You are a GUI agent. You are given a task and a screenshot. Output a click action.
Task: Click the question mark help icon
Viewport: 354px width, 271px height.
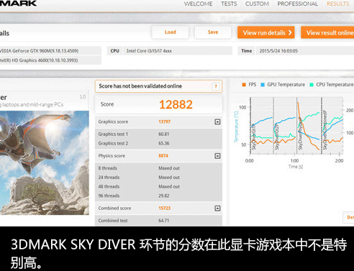pos(216,86)
